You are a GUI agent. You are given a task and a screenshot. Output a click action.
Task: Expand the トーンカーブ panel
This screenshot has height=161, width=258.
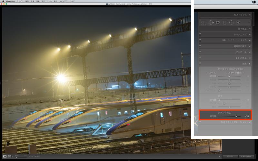[x=250, y=35]
